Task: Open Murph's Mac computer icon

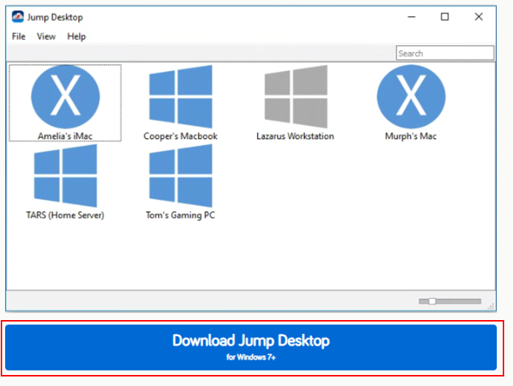Action: click(411, 97)
